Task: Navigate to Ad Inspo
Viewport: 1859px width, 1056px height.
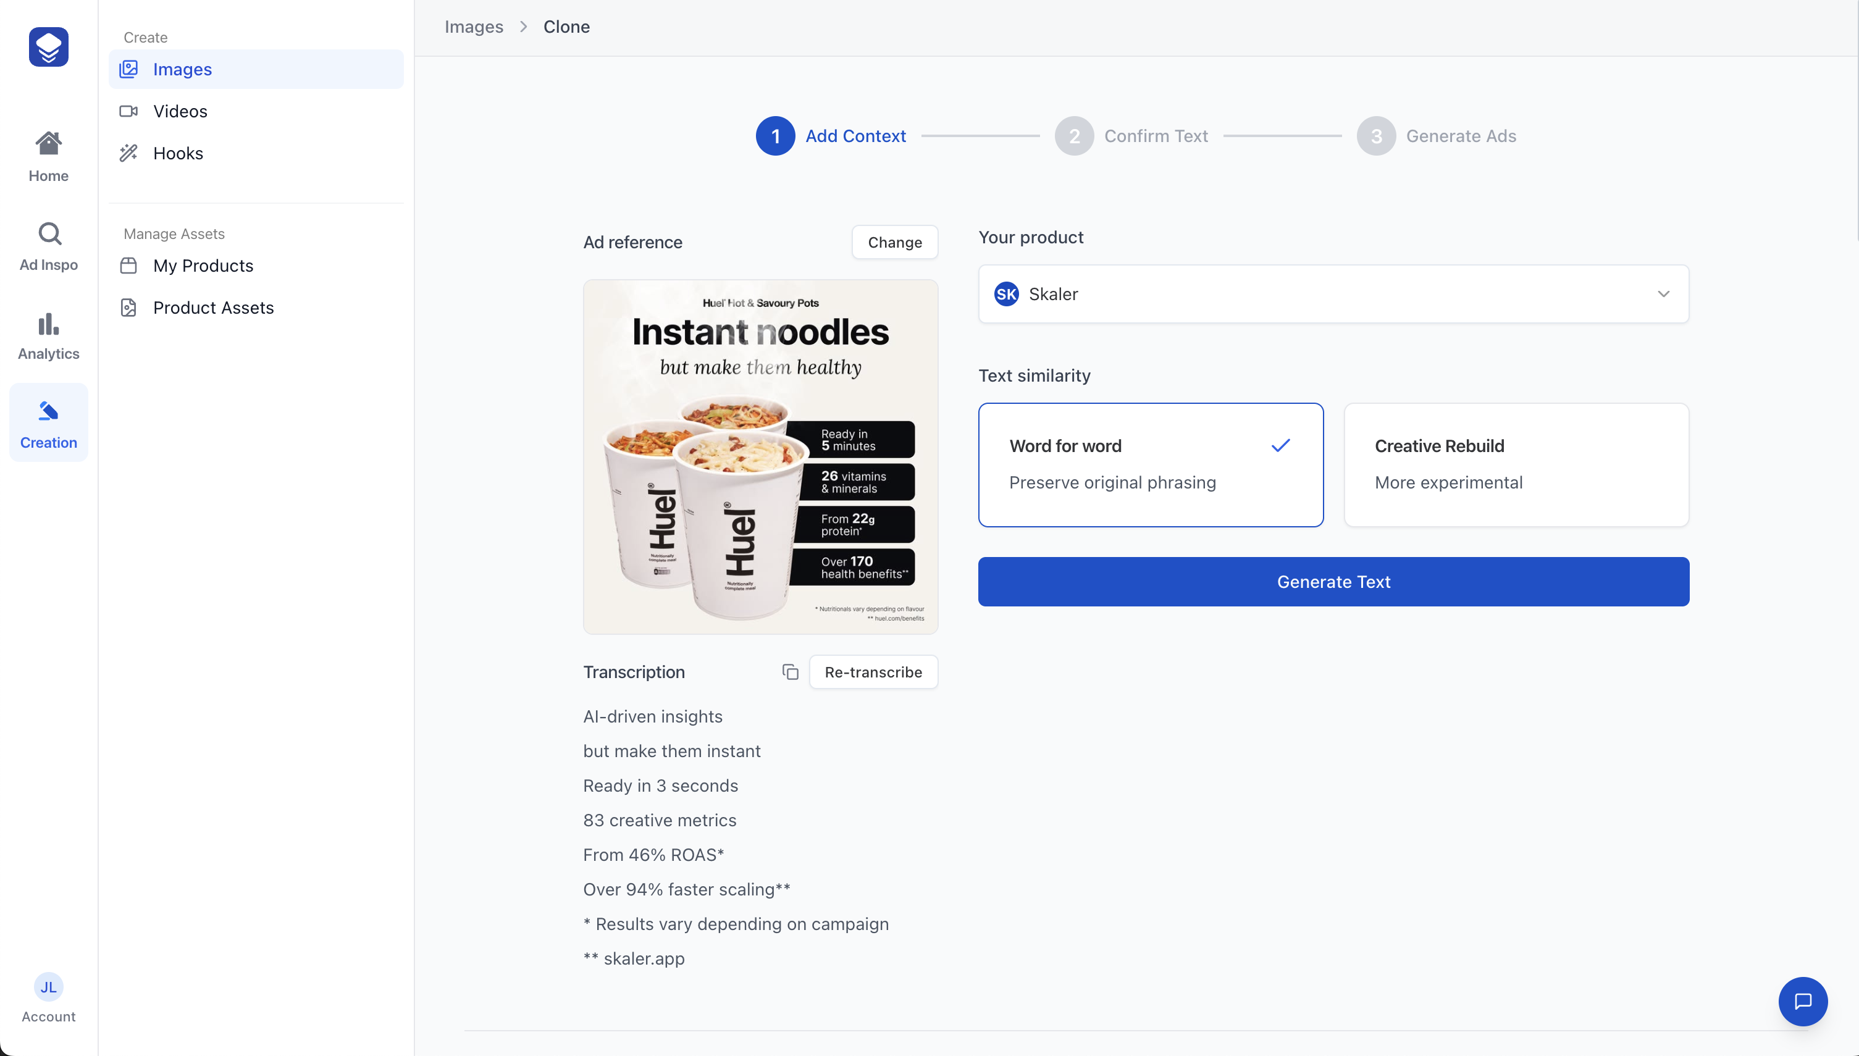Action: (48, 245)
